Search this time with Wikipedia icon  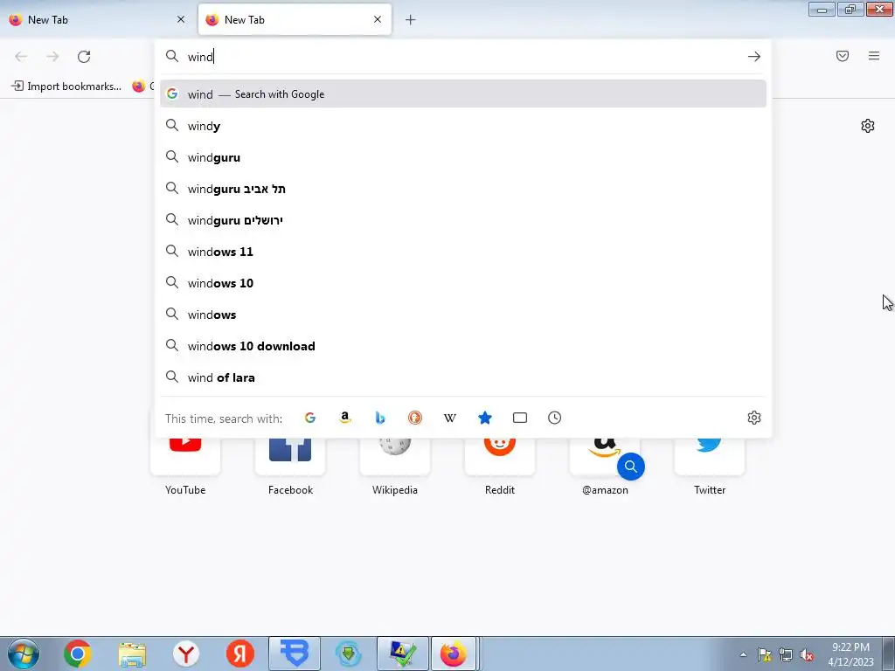coord(450,418)
